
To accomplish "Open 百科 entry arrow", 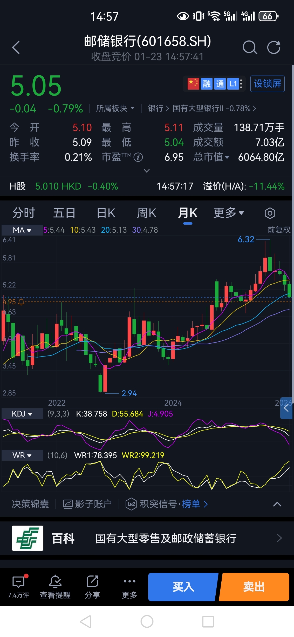I will click(x=279, y=538).
